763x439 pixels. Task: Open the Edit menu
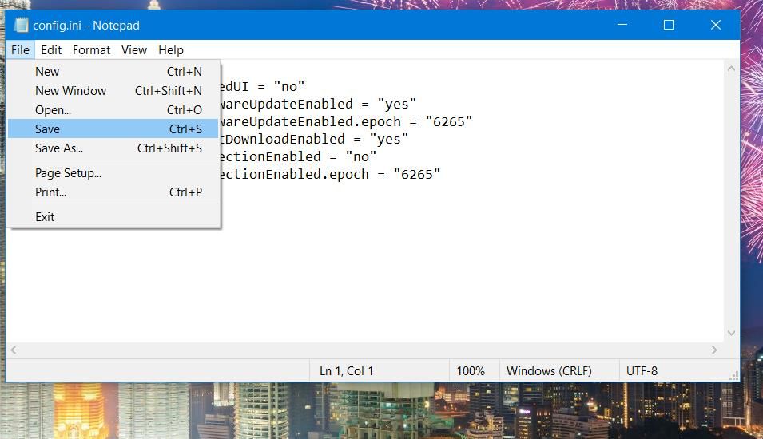(51, 50)
